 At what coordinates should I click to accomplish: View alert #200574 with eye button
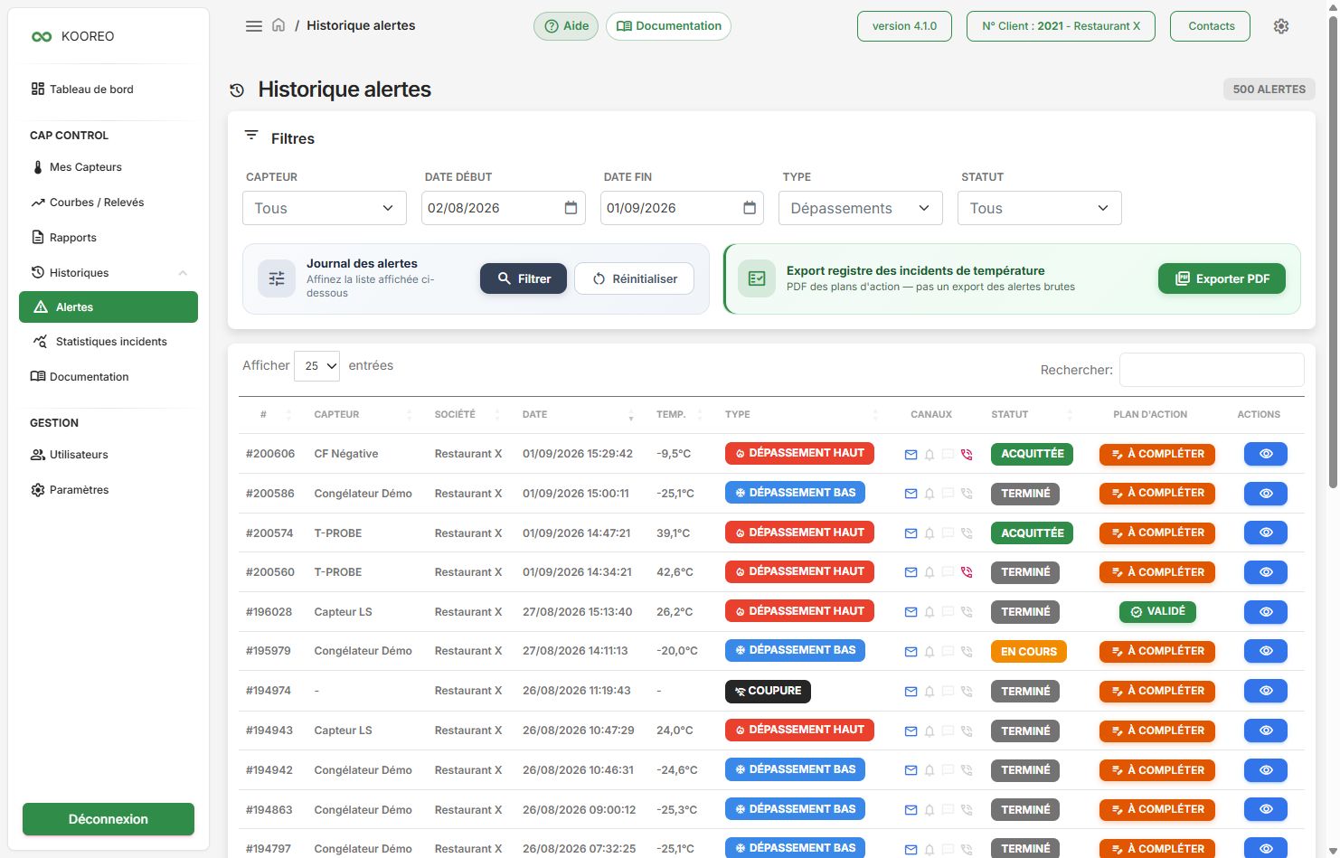1266,533
